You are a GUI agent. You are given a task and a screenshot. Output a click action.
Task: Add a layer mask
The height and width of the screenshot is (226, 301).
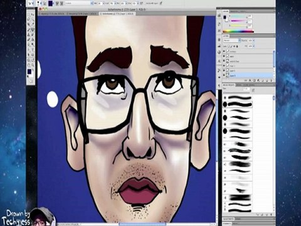pyautogui.click(x=254, y=80)
